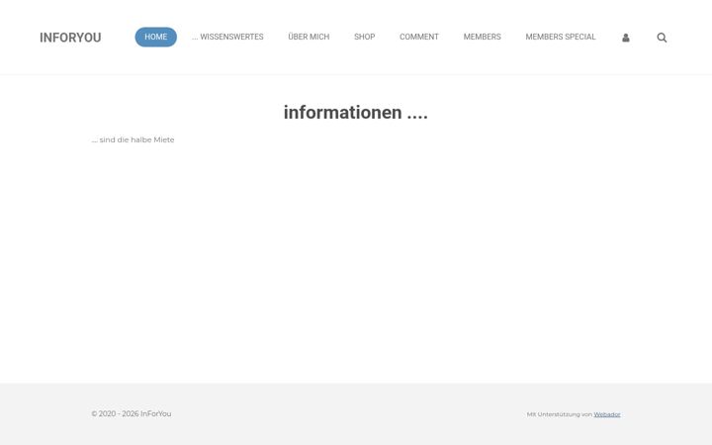The image size is (712, 445).
Task: Click the 'informationen ....' heading
Action: (x=356, y=113)
